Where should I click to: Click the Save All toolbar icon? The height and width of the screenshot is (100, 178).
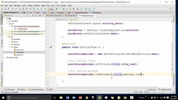point(5,9)
